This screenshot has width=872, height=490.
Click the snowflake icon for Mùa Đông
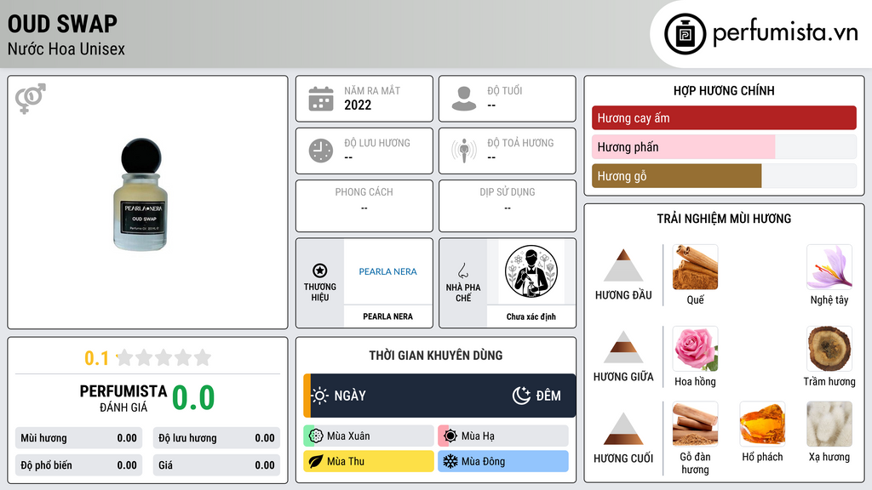[450, 461]
